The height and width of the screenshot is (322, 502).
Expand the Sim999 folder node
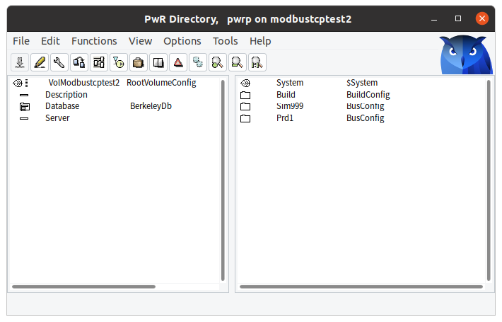(245, 107)
